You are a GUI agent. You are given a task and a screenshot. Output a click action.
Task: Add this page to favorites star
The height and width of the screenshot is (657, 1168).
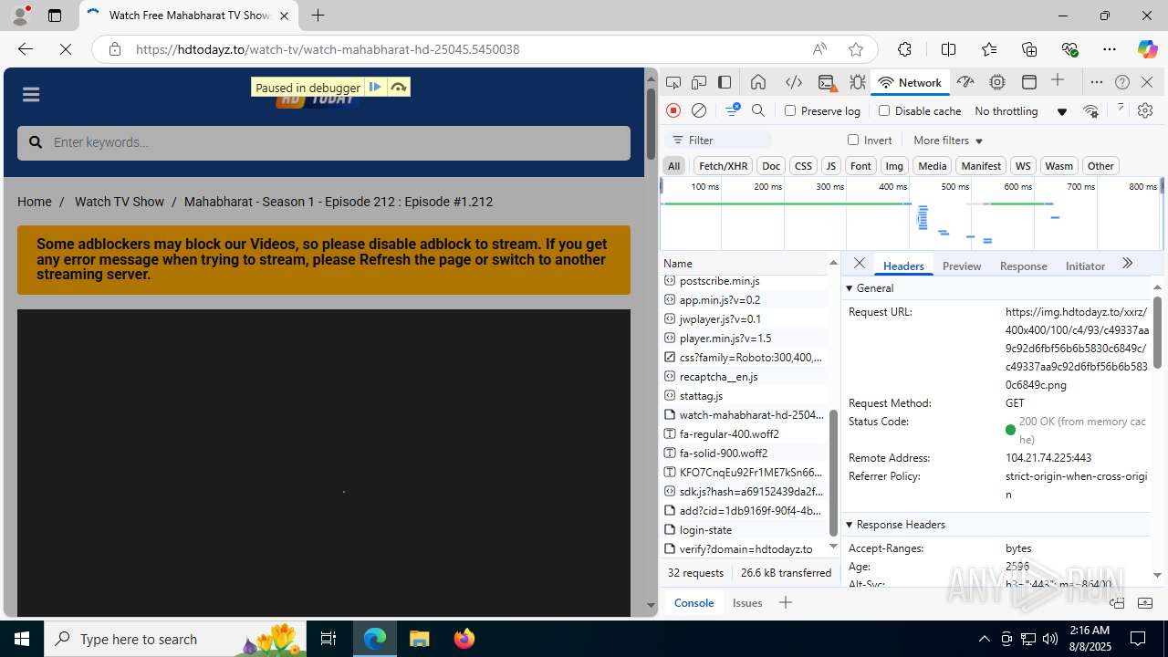coord(855,49)
